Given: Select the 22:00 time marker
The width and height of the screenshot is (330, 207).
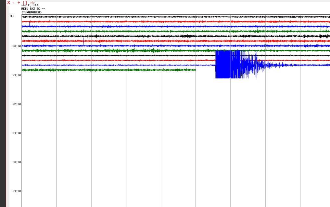Looking at the screenshot, I should pos(17,104).
